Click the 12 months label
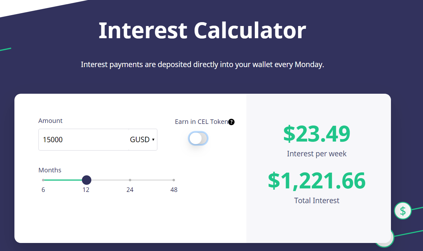The width and height of the screenshot is (423, 251). [x=86, y=190]
